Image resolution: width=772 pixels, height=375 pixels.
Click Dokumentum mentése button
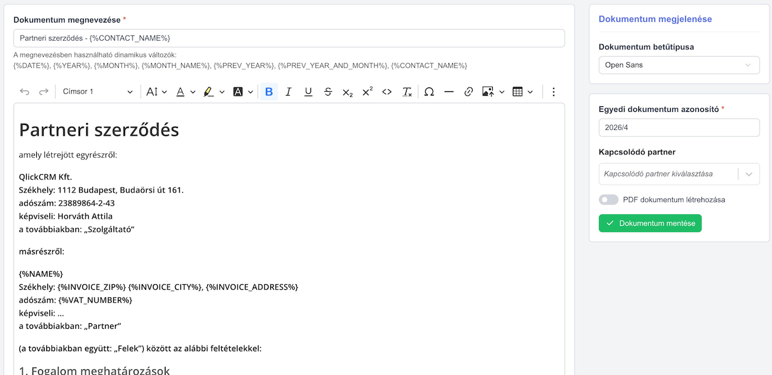(650, 223)
